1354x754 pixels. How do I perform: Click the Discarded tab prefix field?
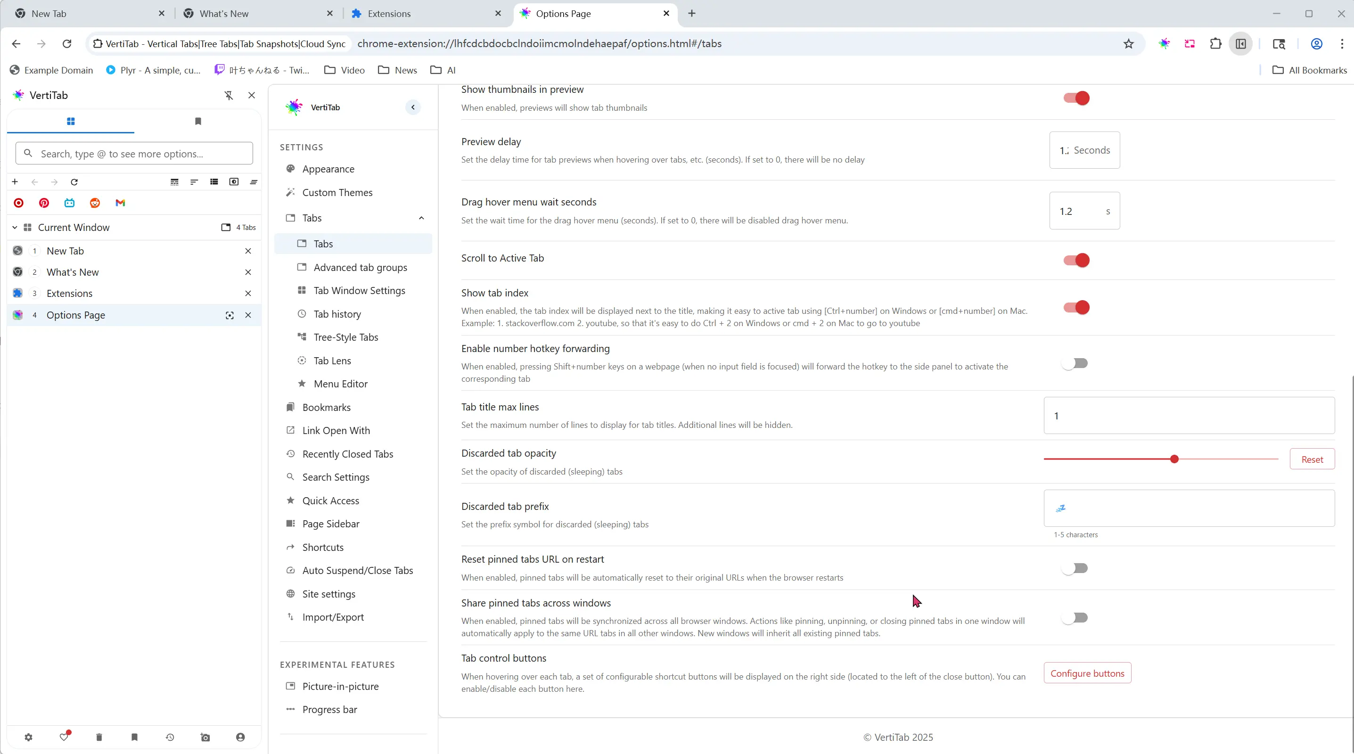pyautogui.click(x=1189, y=508)
